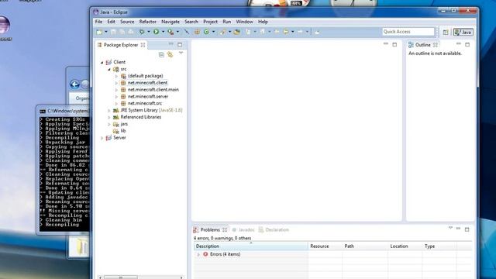Open the Run dropdown arrow
The height and width of the screenshot is (279, 496).
click(x=163, y=32)
